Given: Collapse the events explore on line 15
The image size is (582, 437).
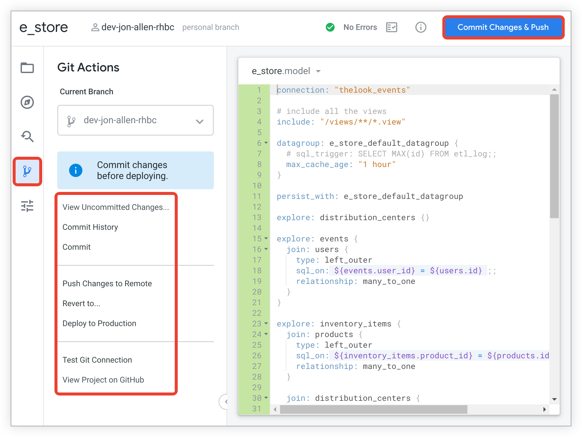Looking at the screenshot, I should point(266,239).
